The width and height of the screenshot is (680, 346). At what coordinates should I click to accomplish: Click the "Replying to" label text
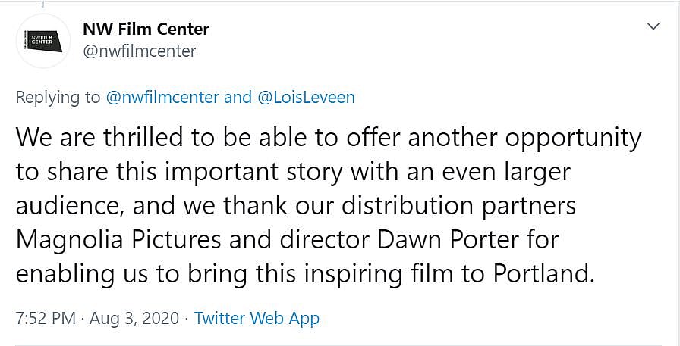58,97
